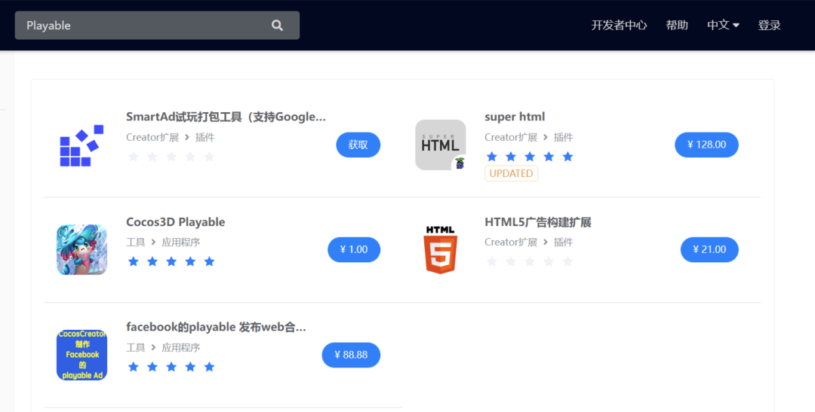
Task: Click the ¥1.00 price button
Action: pos(354,249)
